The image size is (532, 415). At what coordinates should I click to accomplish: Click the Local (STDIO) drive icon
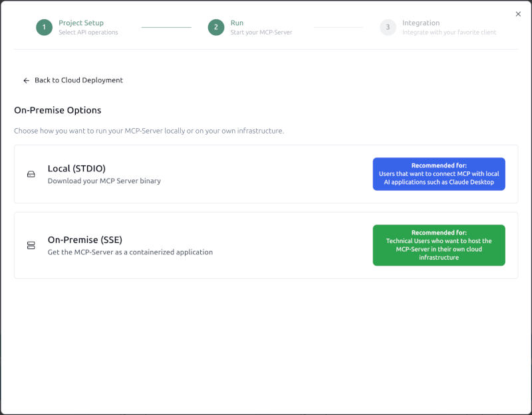pos(31,175)
